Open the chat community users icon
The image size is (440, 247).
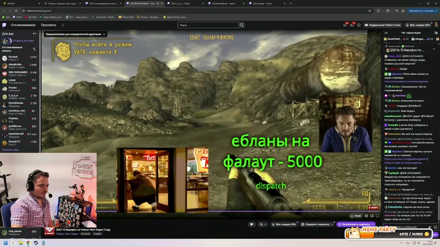[x=436, y=33]
